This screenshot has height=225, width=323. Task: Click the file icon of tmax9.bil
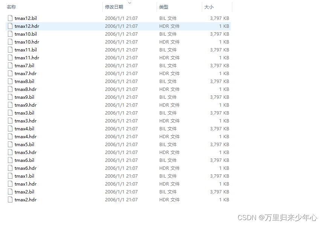click(10, 97)
